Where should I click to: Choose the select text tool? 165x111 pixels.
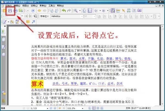(134, 10)
